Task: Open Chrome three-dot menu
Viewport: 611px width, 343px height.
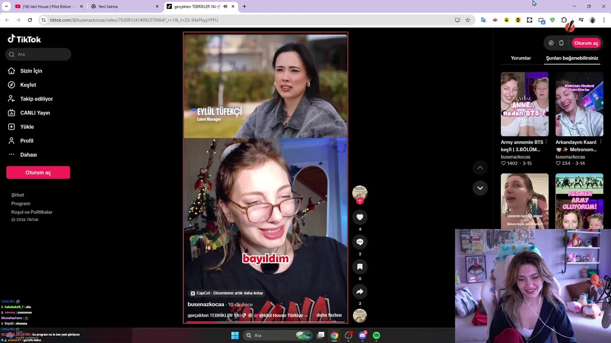Action: (604, 20)
